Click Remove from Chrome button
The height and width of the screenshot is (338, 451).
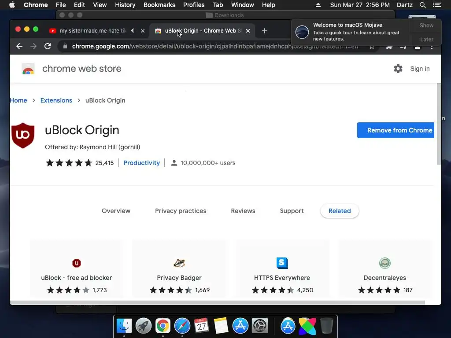point(396,130)
